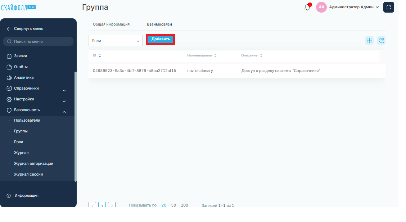Toggle fullscreen mode icon

pos(388,7)
